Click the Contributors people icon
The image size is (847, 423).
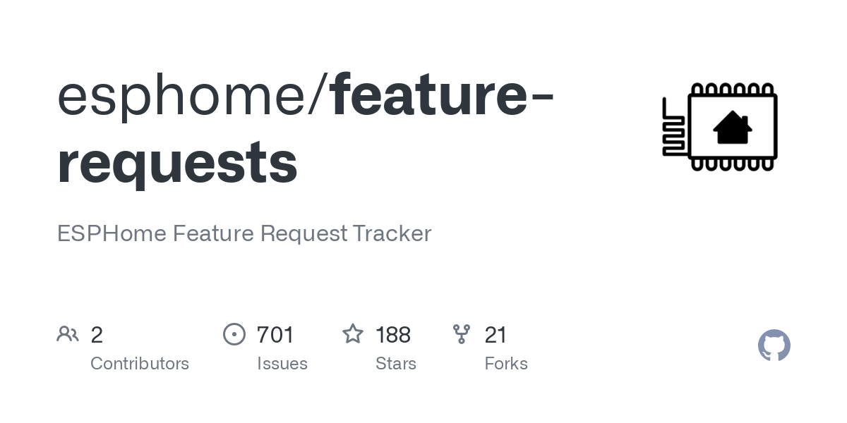[x=68, y=334]
